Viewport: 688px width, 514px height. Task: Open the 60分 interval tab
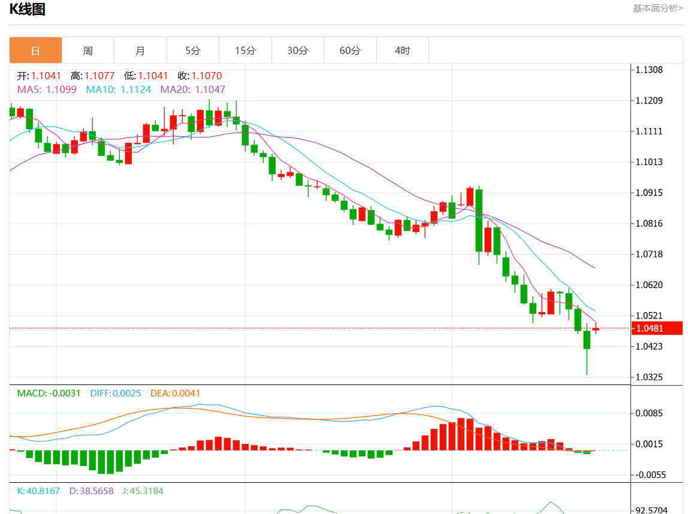[x=350, y=50]
